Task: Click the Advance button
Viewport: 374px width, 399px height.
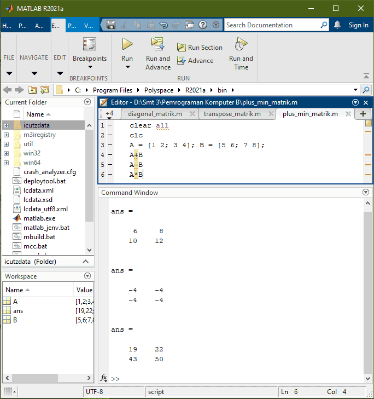Action: coord(195,61)
